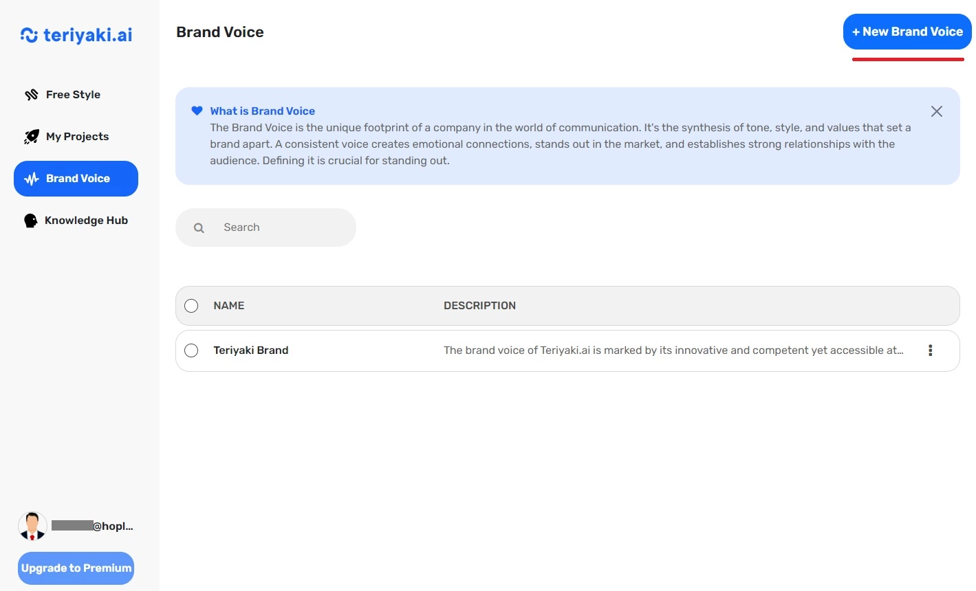Select the Teriyaki Brand row radio button
The height and width of the screenshot is (591, 976).
pyautogui.click(x=191, y=350)
